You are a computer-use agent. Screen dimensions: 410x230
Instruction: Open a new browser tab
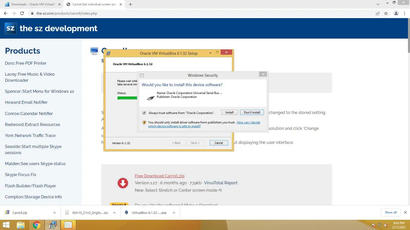(130, 4)
